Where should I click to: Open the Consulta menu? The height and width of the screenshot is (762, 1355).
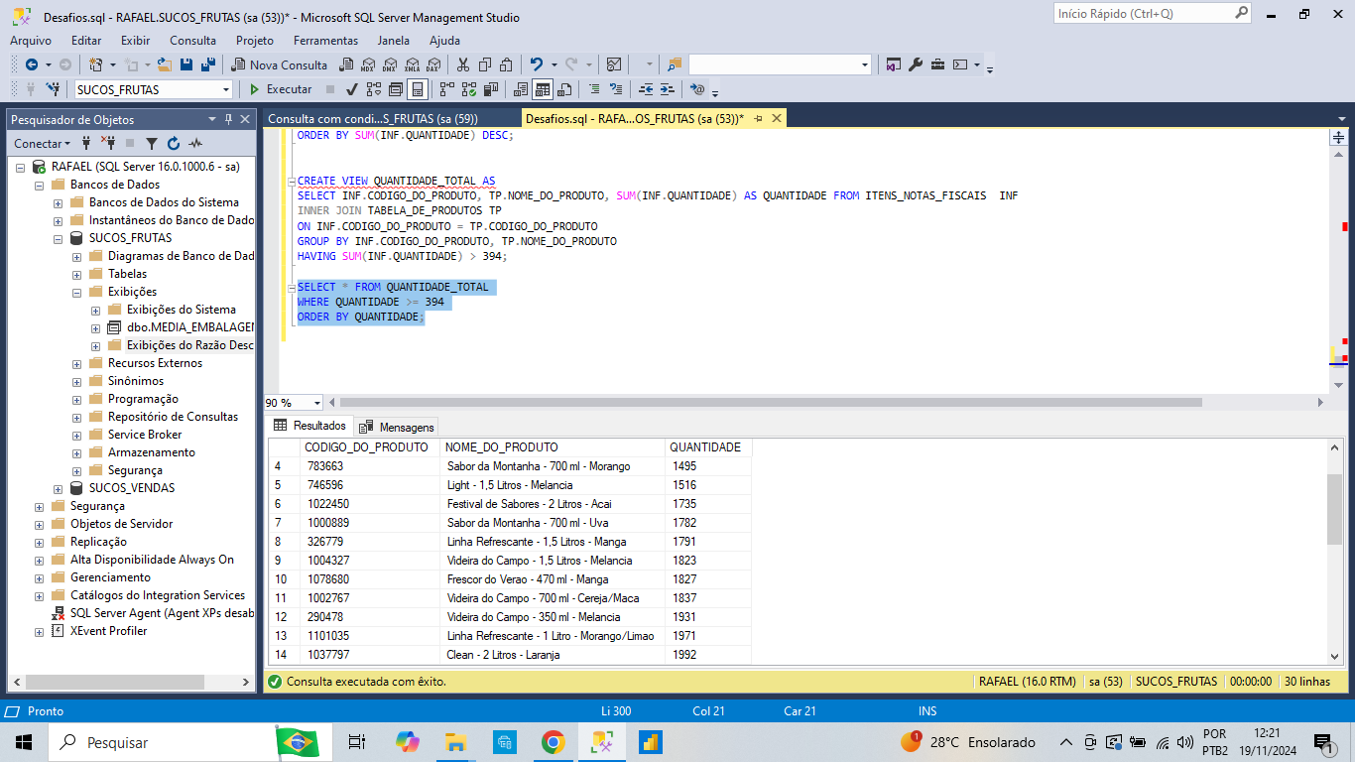click(192, 41)
